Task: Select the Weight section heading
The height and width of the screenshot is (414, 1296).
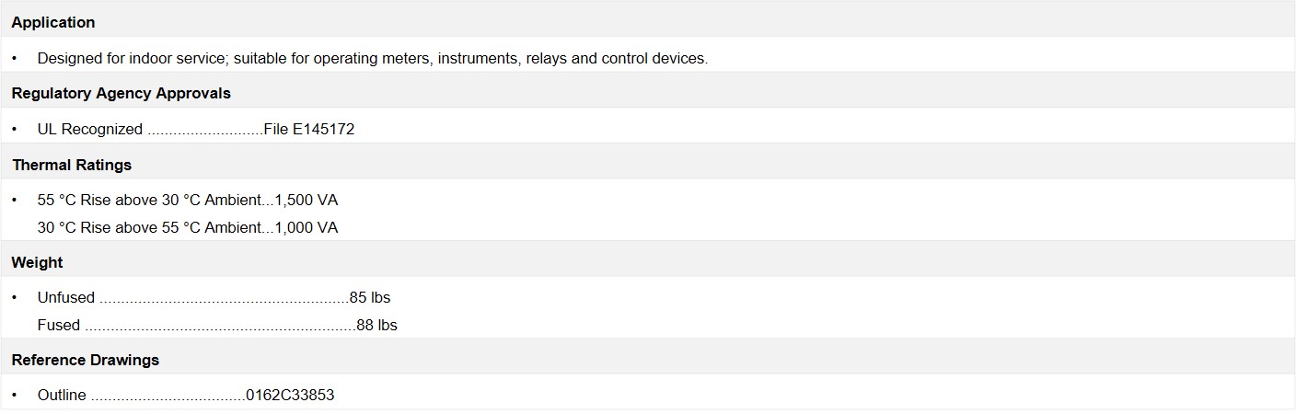Action: 37,262
